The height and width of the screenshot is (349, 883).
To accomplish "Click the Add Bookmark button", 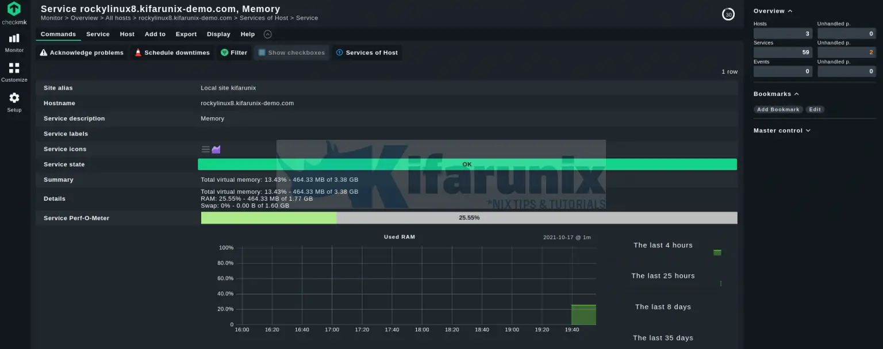I will coord(778,109).
